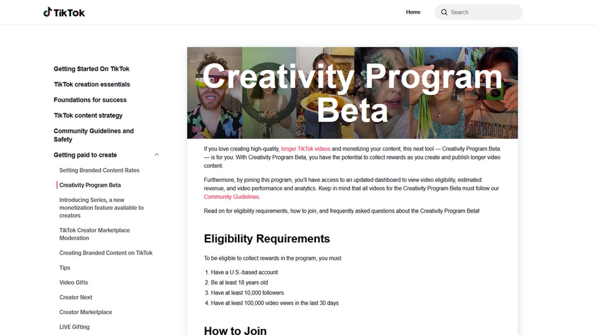Open the LIVE Gifting page

click(x=74, y=327)
